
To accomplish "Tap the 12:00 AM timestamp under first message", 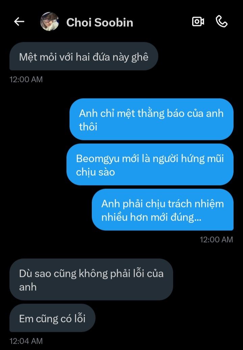I will (26, 80).
